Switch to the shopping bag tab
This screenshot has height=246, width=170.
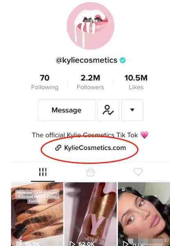[91, 172]
